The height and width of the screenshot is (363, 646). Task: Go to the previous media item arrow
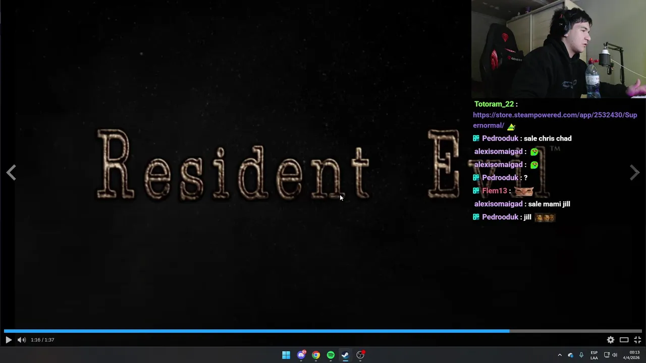[11, 172]
